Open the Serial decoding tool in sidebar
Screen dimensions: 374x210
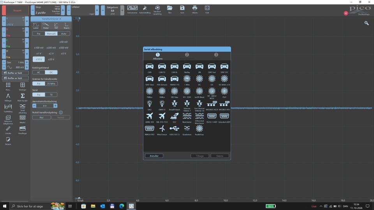[x=23, y=108]
